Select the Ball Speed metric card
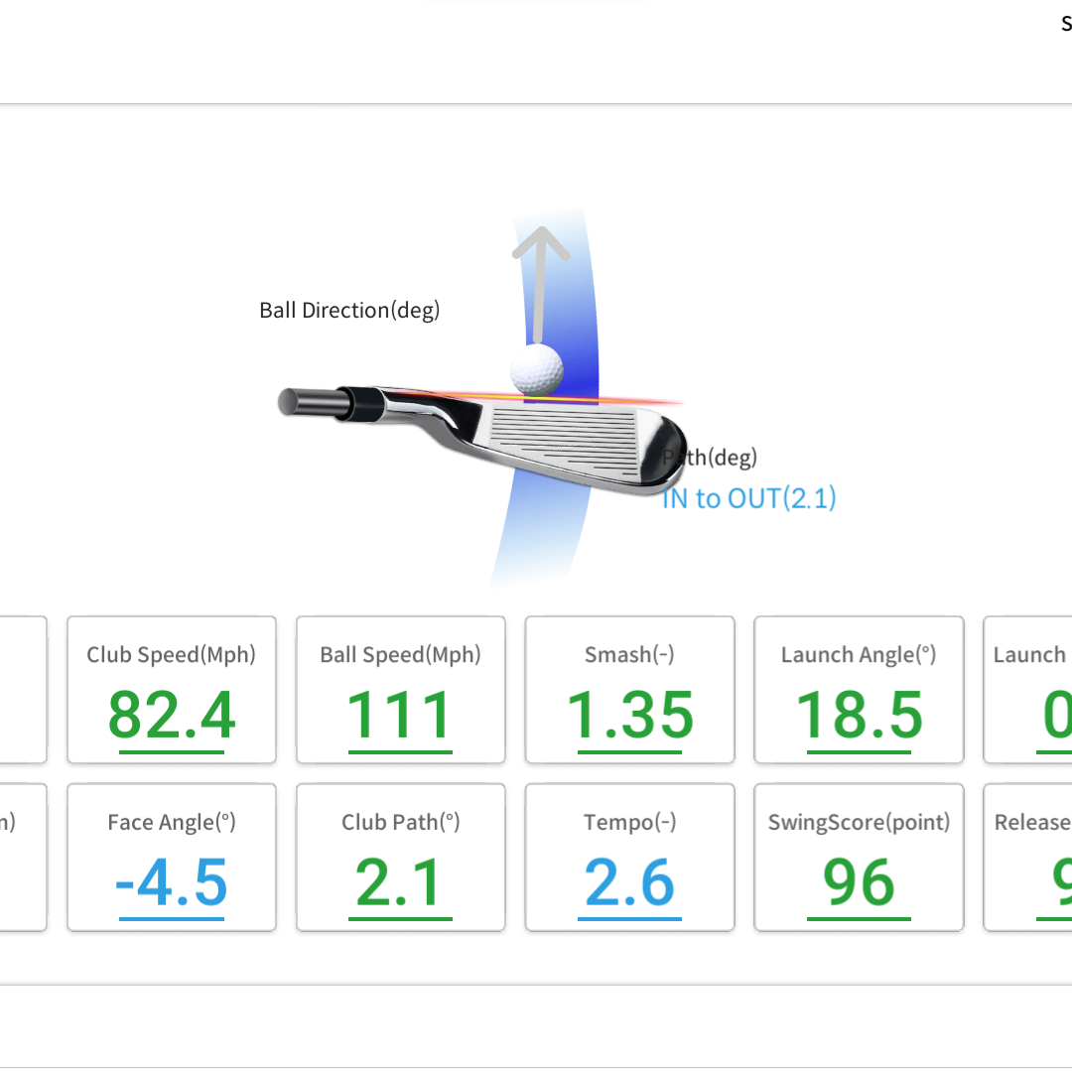Screen dimensions: 1072x1072 (x=400, y=690)
